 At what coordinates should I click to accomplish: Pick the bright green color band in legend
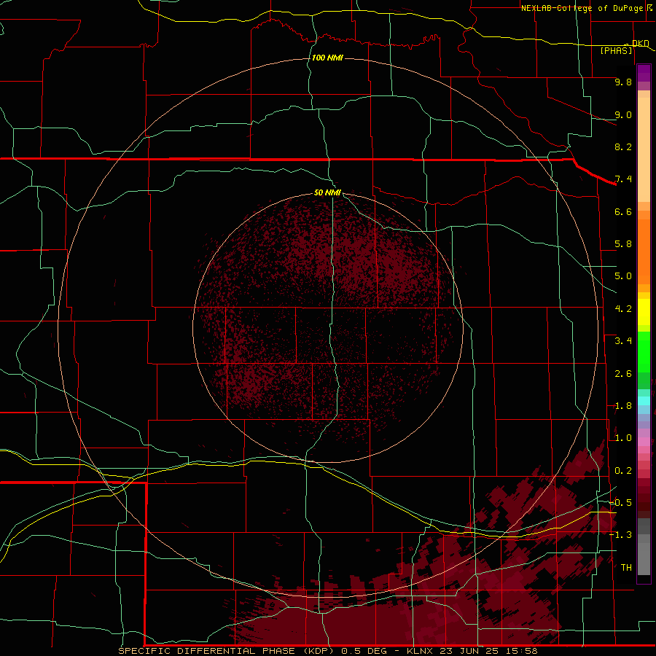[x=644, y=352]
